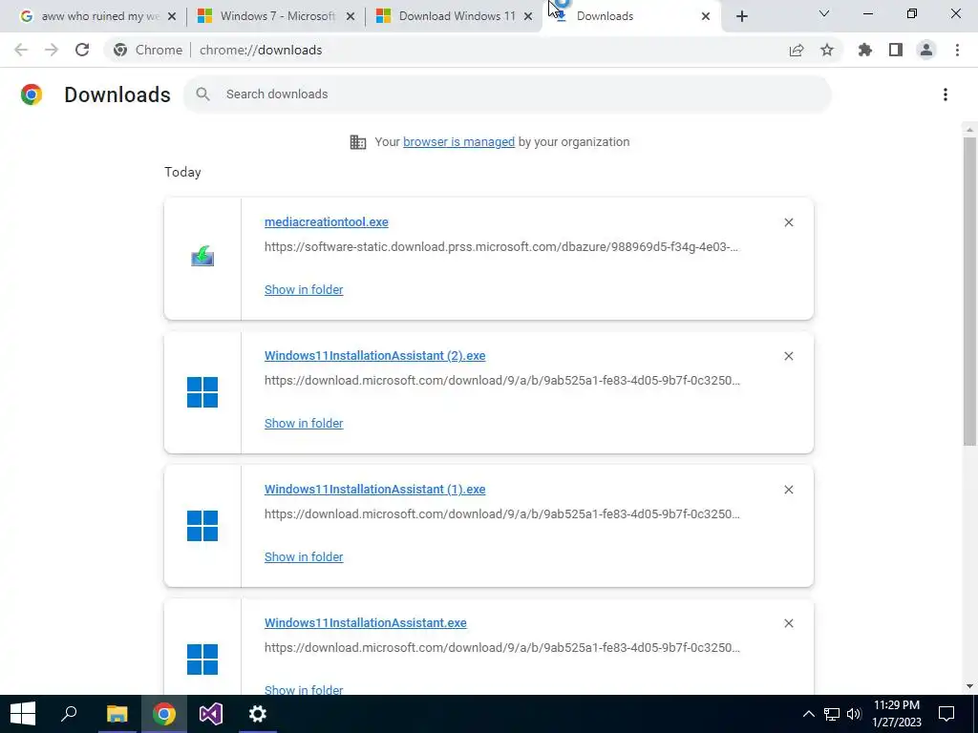Open the Extensions puzzle icon
This screenshot has height=733, width=978.
(x=865, y=50)
